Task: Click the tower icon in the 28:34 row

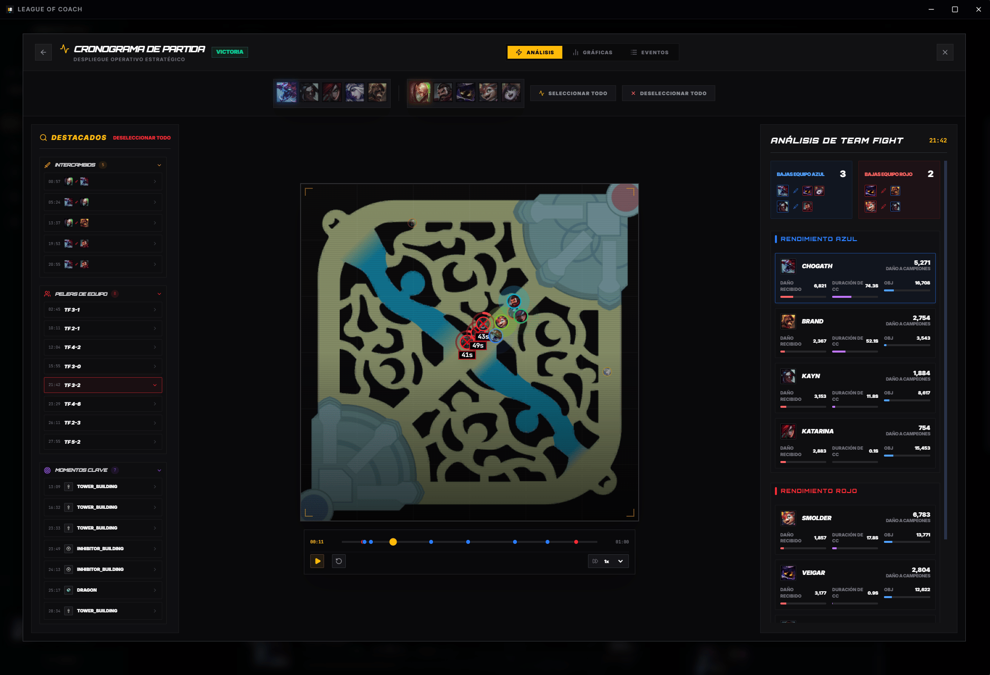Action: pyautogui.click(x=69, y=611)
